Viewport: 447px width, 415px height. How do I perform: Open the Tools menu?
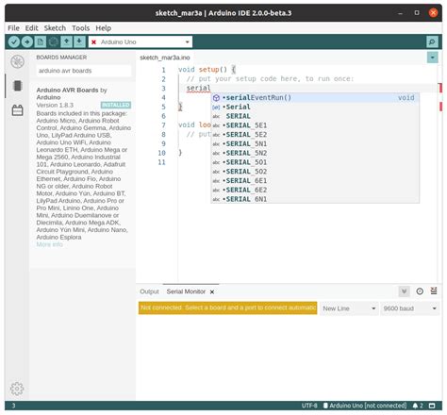pos(80,28)
